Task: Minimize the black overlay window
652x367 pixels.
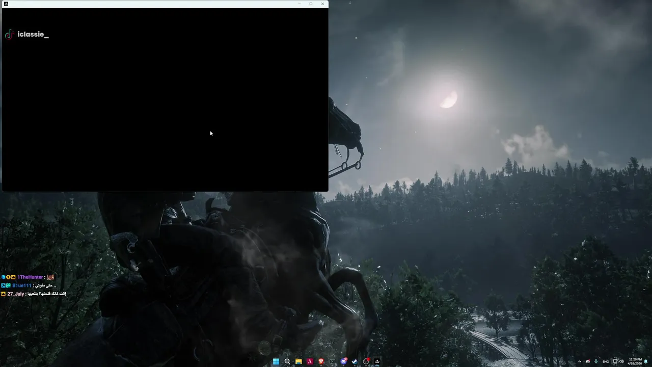Action: [x=299, y=4]
